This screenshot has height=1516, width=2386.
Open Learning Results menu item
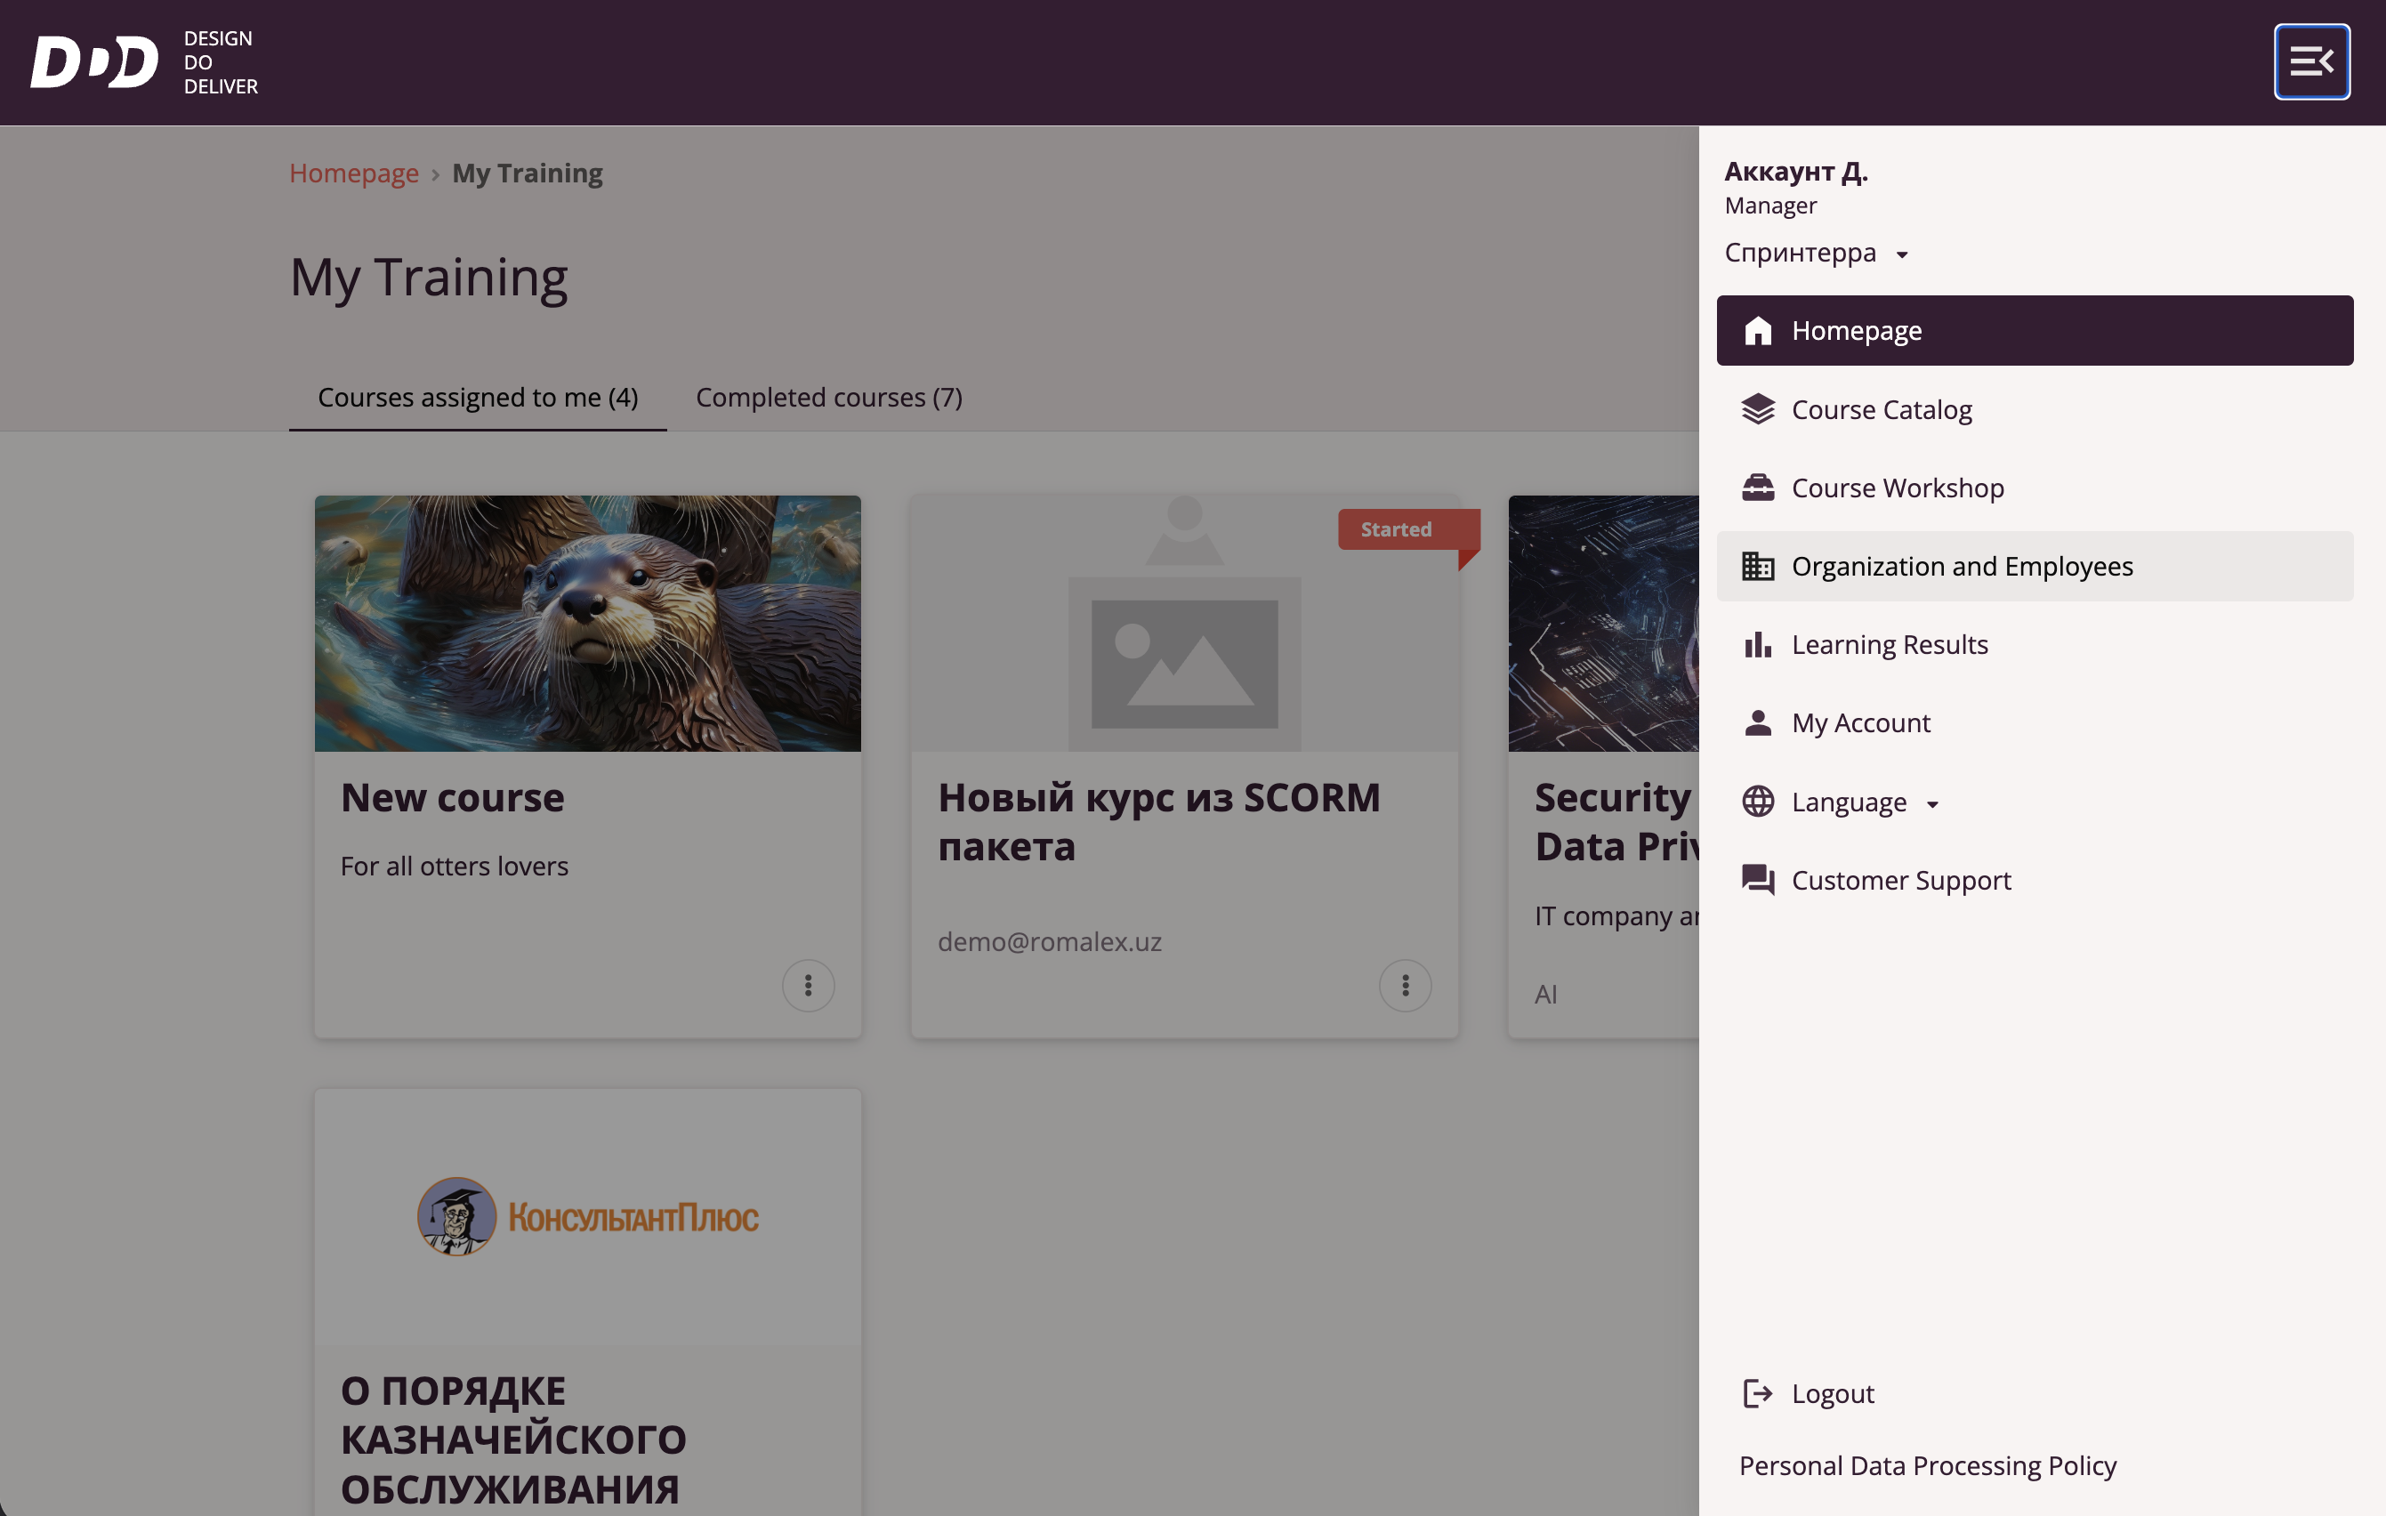(x=2035, y=644)
